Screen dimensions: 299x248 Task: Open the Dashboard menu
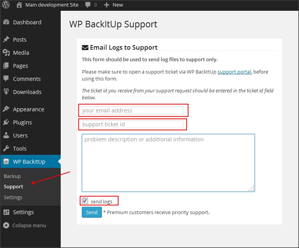click(x=27, y=22)
